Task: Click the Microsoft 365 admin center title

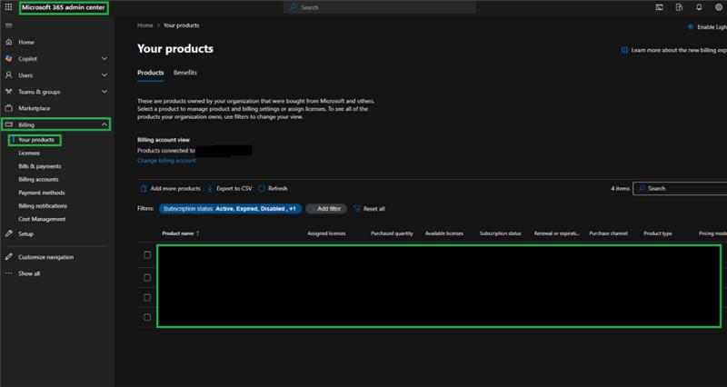Action: pos(63,7)
